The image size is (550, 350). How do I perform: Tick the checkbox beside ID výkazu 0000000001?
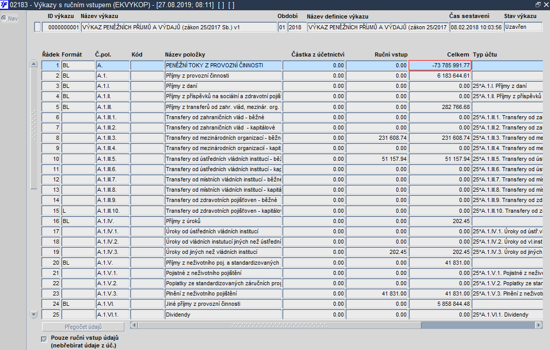pos(38,27)
